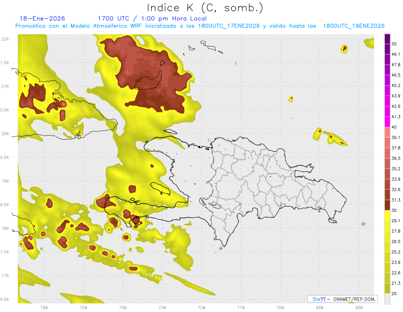Click the latitude axis label '20N'
Screen dimensions: 403x312
(6, 134)
